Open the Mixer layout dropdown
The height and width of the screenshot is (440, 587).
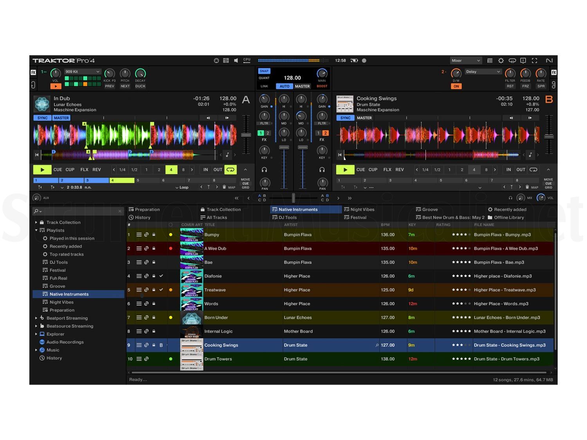click(x=465, y=60)
